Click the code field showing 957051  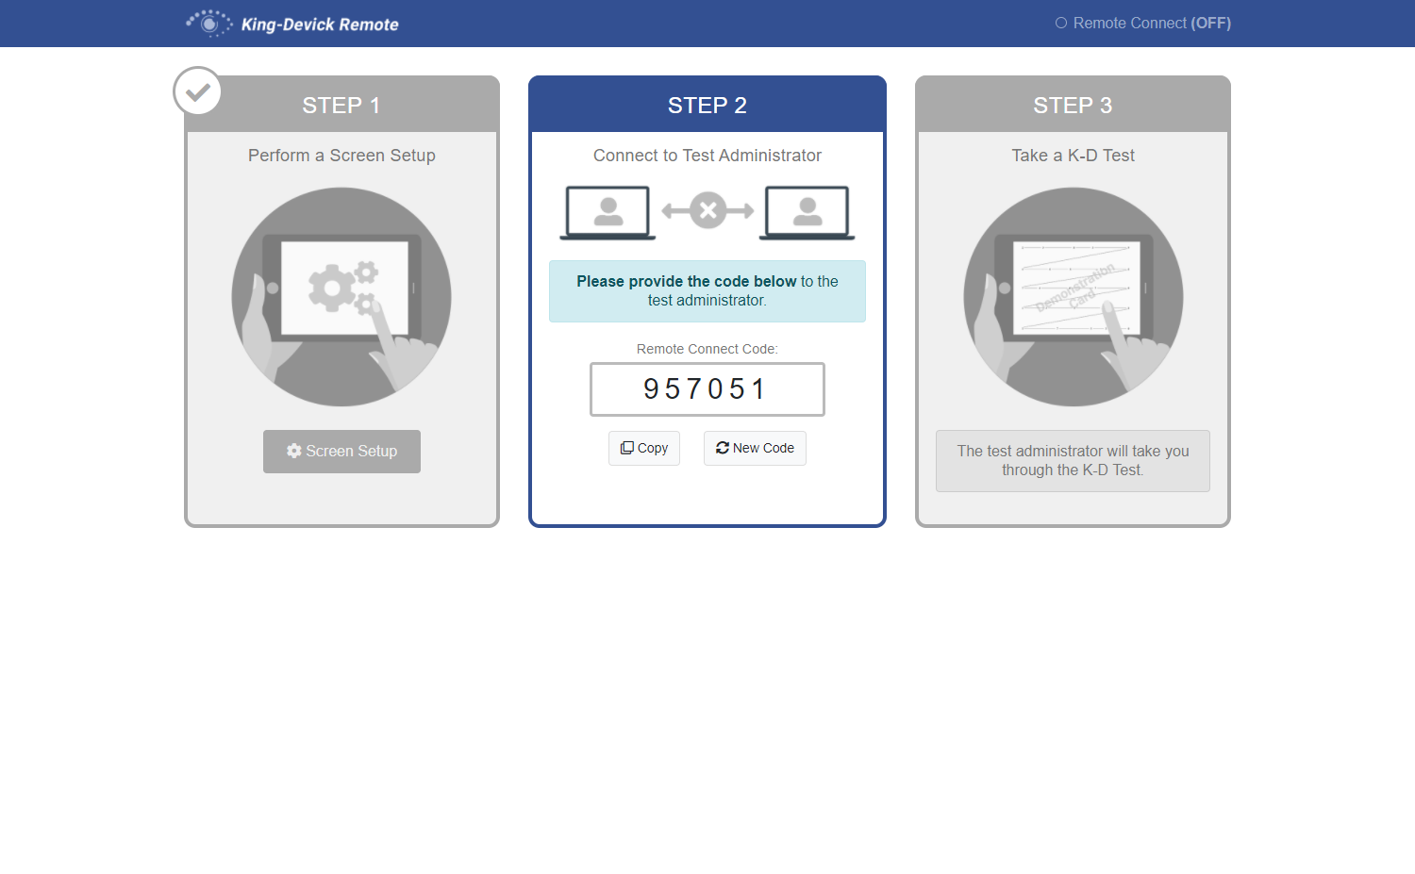pos(707,388)
